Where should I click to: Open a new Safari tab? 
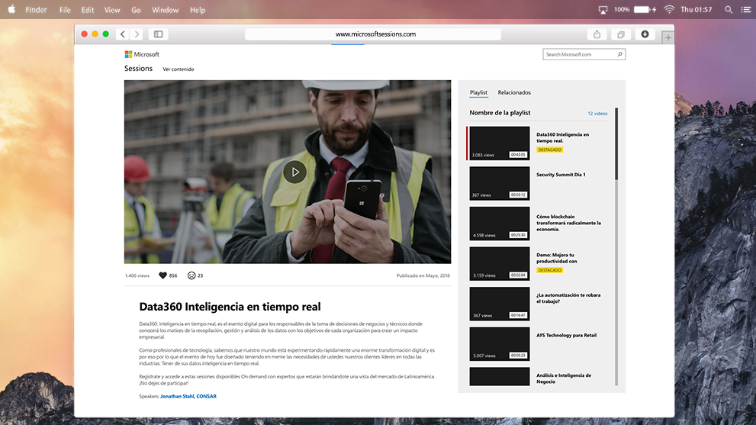point(668,37)
